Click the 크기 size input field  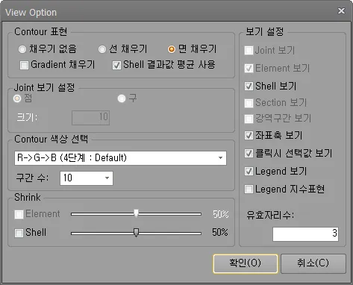90,118
